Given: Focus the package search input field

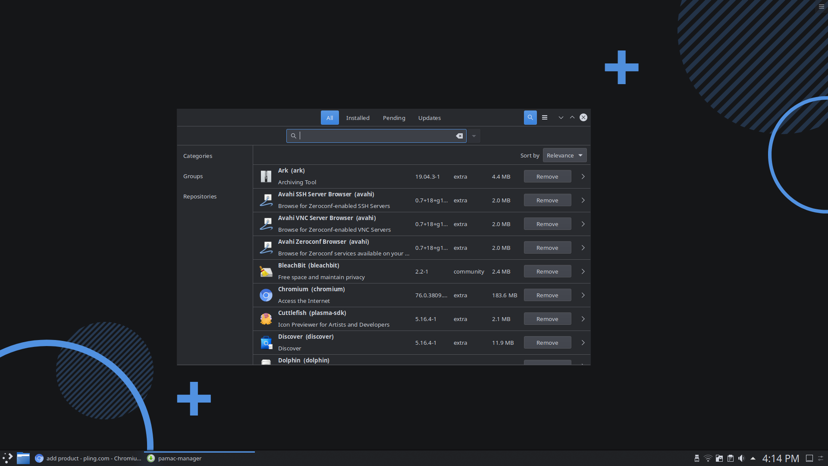Looking at the screenshot, I should click(x=376, y=136).
